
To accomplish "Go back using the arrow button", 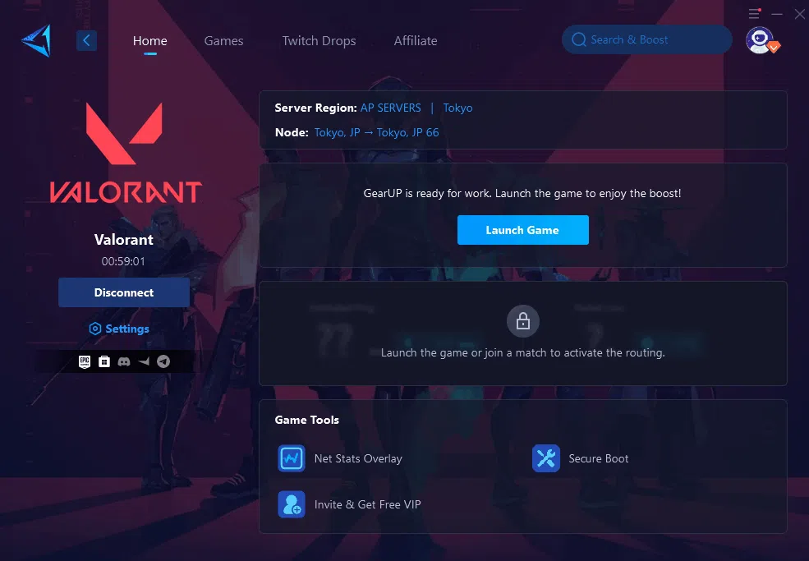I will [x=87, y=40].
